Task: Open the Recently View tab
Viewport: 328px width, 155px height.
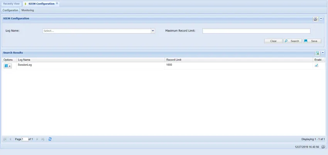Action: pos(12,4)
